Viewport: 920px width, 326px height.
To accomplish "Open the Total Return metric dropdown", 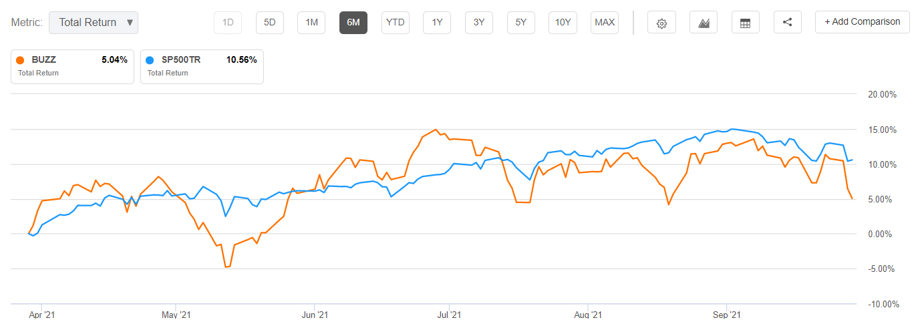I will [x=94, y=23].
